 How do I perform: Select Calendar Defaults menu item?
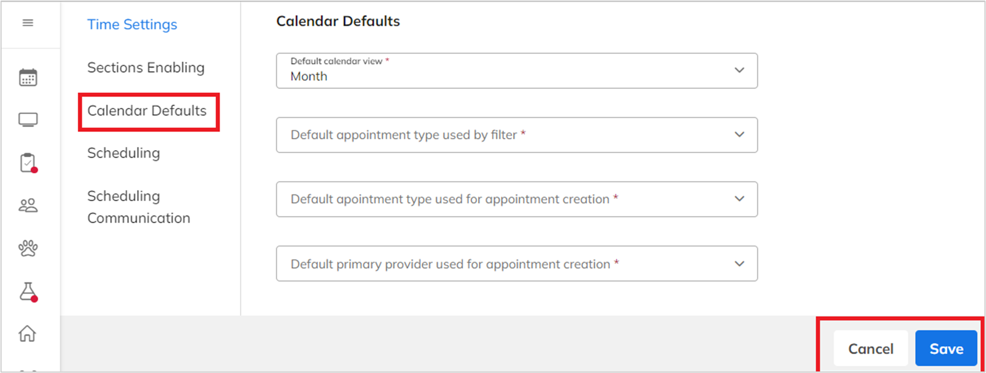tap(147, 111)
